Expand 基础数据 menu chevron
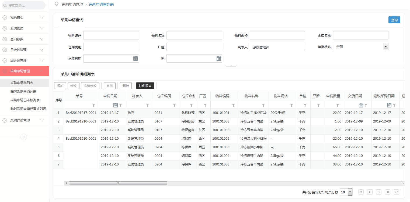Viewport: 410px width, 202px height. 41,39
